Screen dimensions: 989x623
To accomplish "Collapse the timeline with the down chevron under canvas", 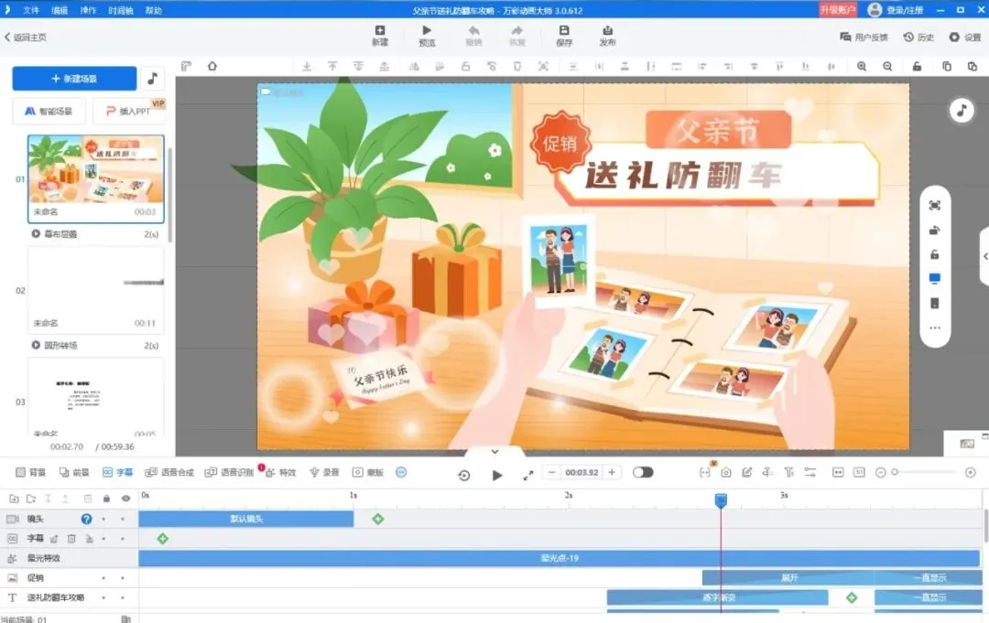I will pos(495,452).
